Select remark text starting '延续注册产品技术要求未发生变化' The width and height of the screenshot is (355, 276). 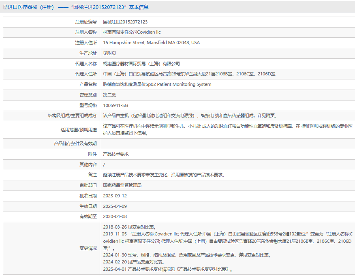coord(164,175)
